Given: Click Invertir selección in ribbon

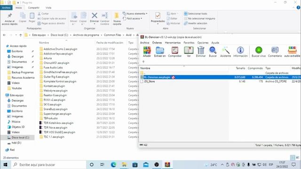Looking at the screenshot, I should [x=196, y=23].
